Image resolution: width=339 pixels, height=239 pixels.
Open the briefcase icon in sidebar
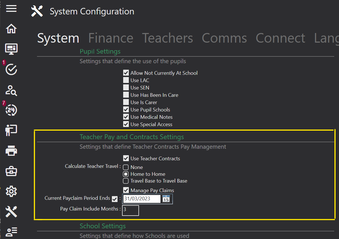click(x=11, y=171)
